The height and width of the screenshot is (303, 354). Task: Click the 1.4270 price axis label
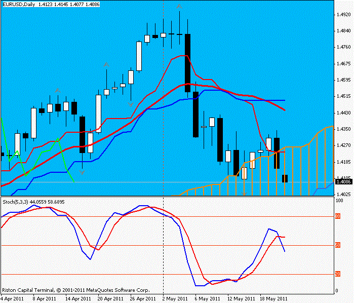343,145
